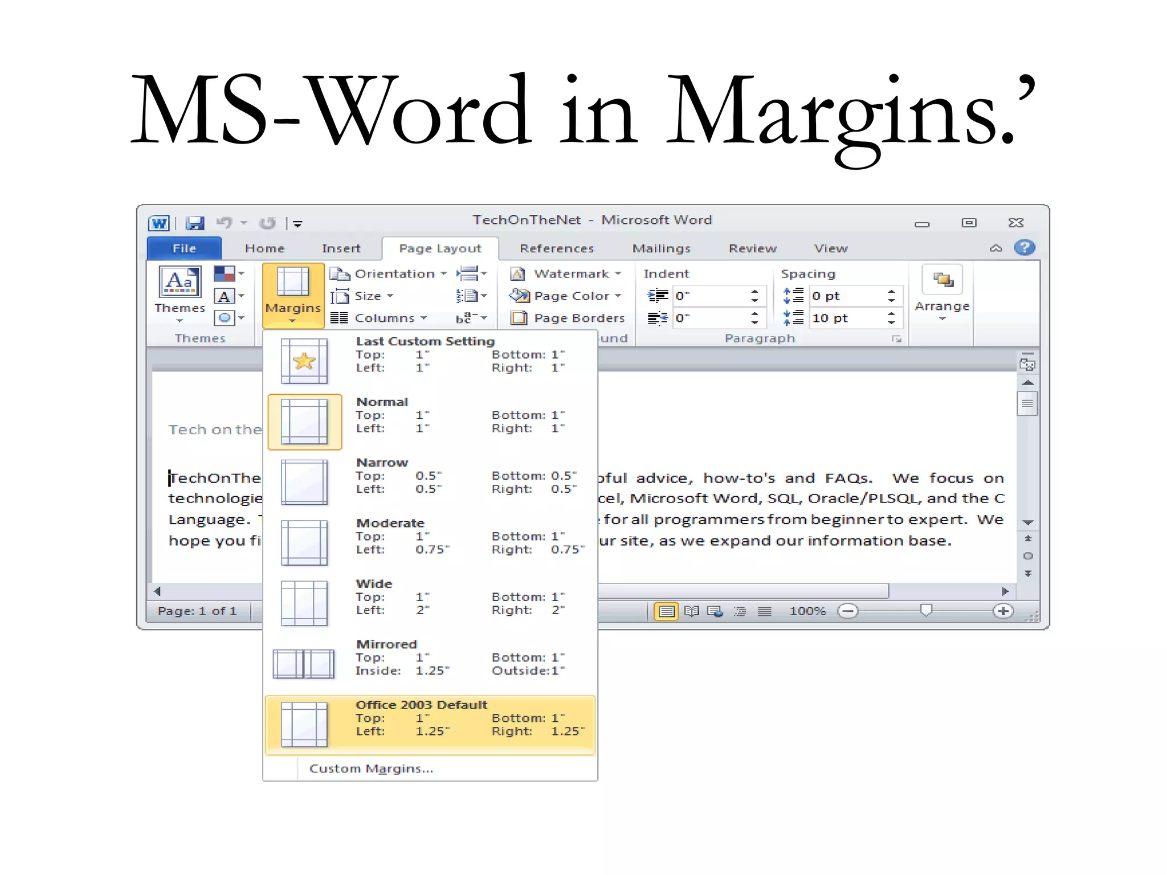The height and width of the screenshot is (875, 1167).
Task: Choose Last Custom Setting margins
Action: click(431, 361)
